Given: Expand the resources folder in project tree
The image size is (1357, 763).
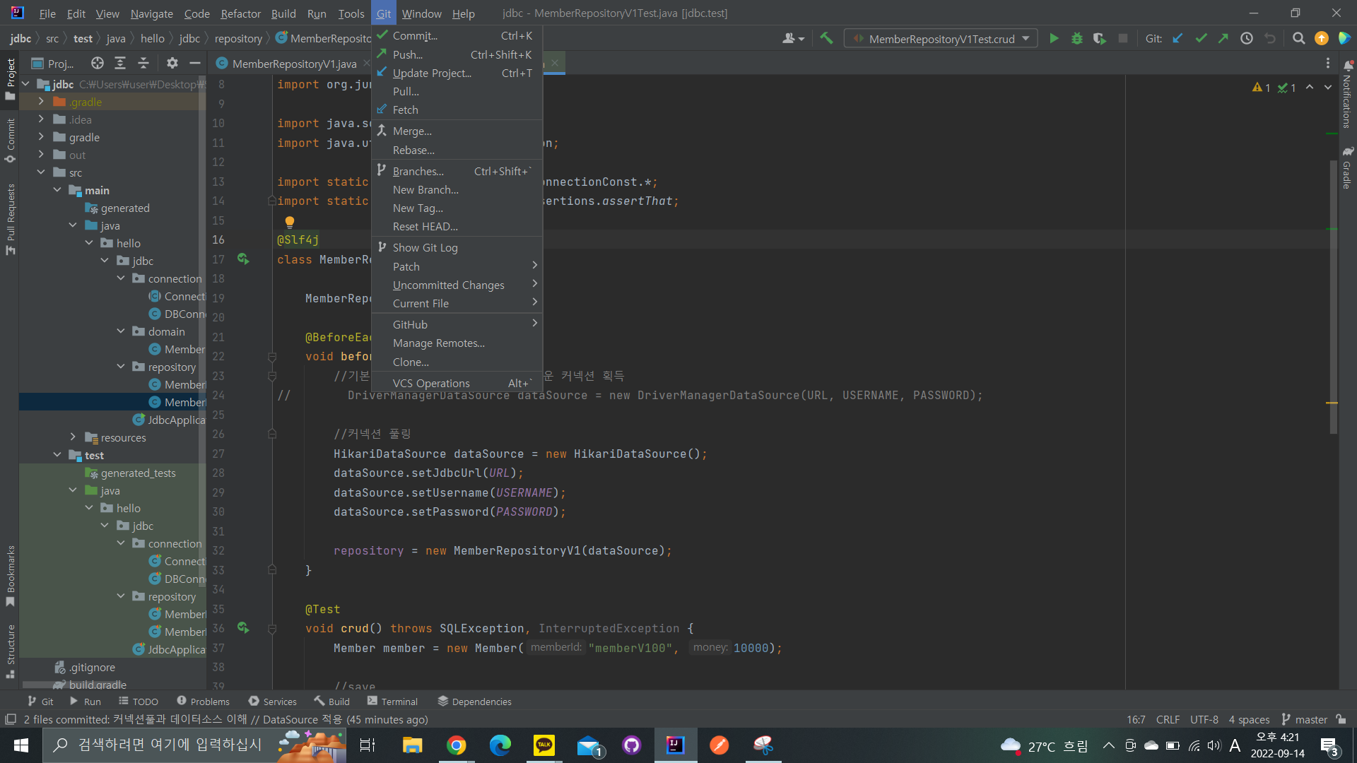Looking at the screenshot, I should click(73, 437).
